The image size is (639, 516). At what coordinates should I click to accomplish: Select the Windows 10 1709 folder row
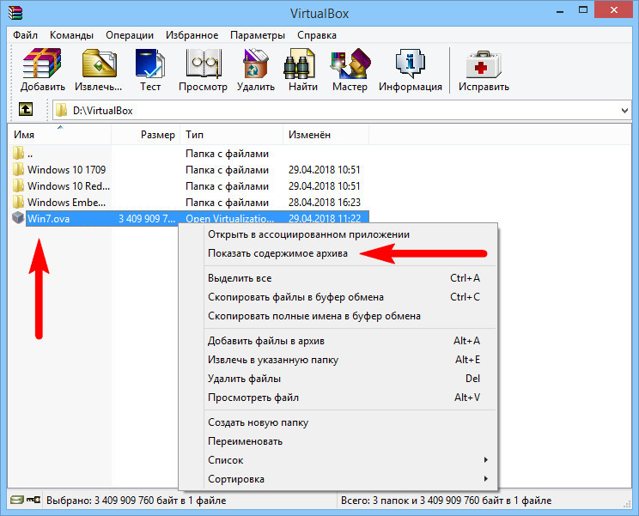(190, 169)
